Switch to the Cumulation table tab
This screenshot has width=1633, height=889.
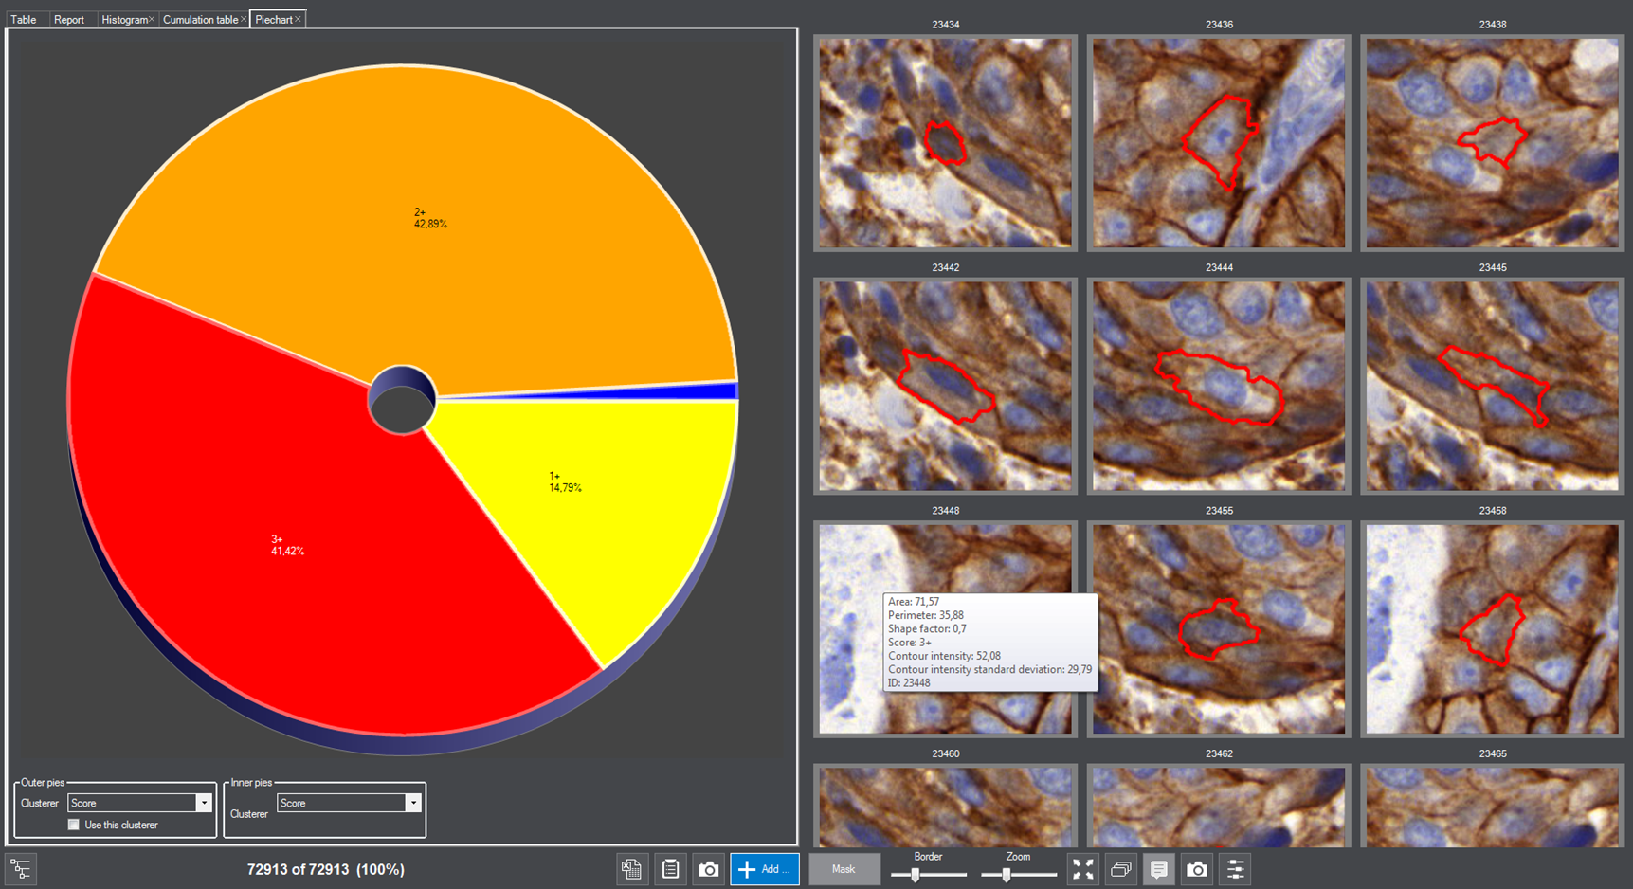click(x=200, y=20)
